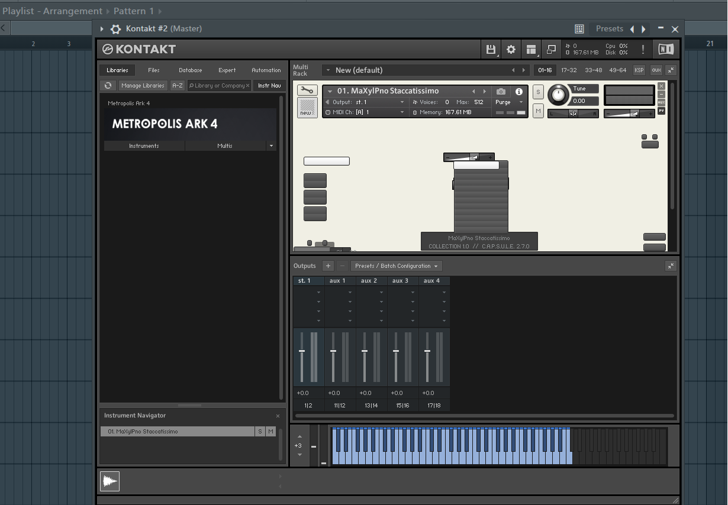
Task: Select the previous FL plugin preset arrow
Action: pos(632,29)
